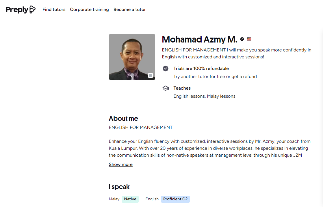Click the Mohamad Azmy M. name heading
The width and height of the screenshot is (323, 207).
(199, 39)
